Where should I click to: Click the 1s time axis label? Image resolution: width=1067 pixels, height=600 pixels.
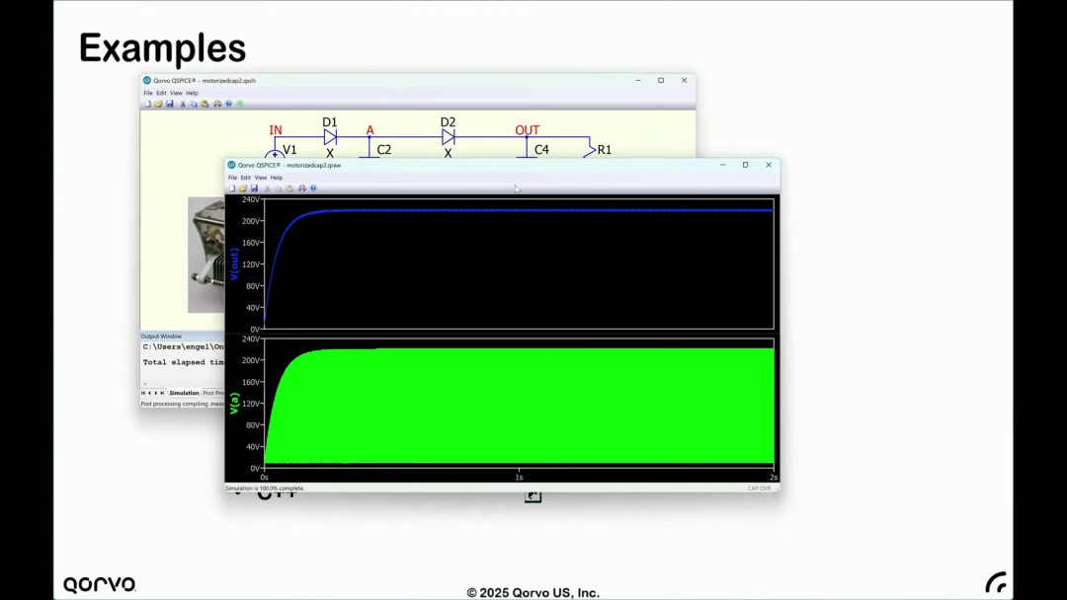point(519,477)
